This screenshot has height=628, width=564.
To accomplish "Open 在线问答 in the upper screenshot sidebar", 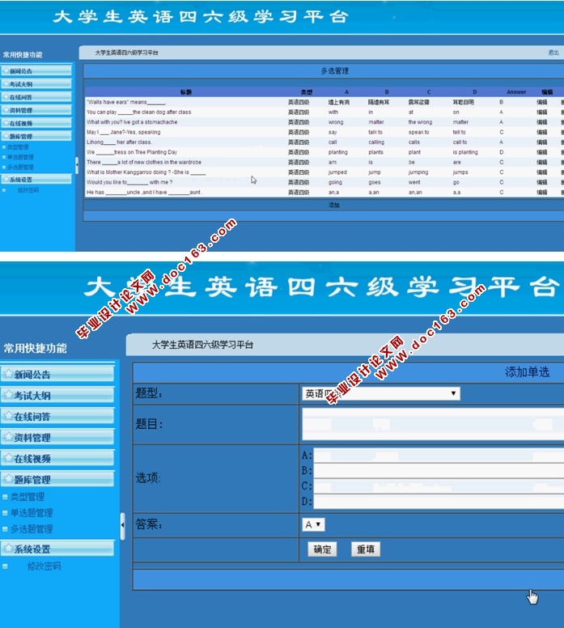I will pos(36,97).
